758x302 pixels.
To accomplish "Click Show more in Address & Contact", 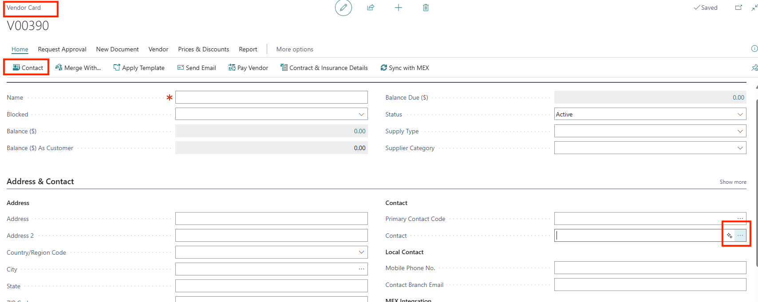I will pyautogui.click(x=733, y=182).
